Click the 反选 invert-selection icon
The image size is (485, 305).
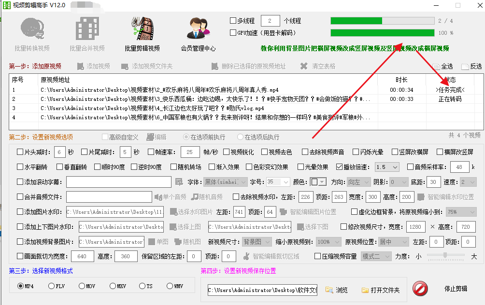pos(465,67)
